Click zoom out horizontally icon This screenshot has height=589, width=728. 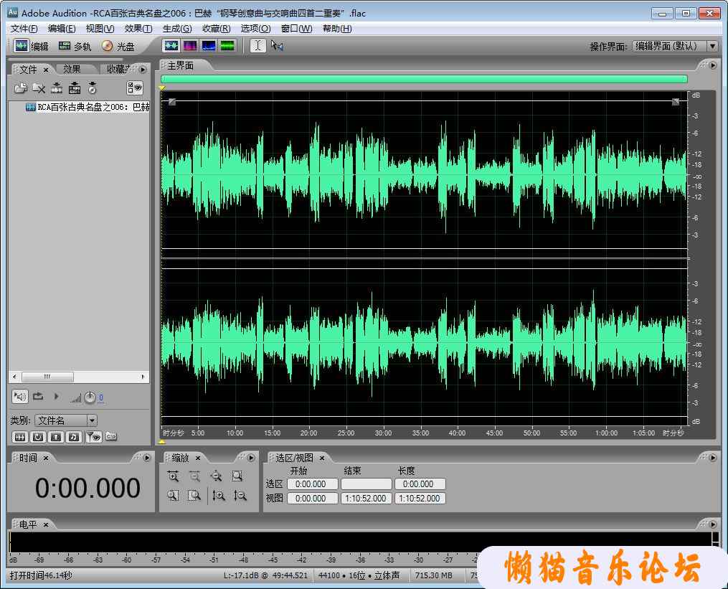point(194,476)
